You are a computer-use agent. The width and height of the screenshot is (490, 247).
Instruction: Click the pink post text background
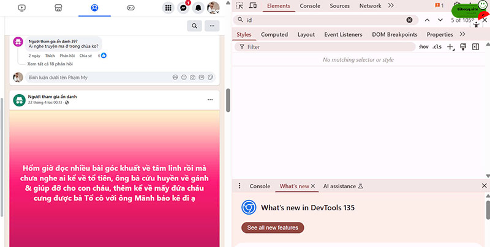[115, 179]
